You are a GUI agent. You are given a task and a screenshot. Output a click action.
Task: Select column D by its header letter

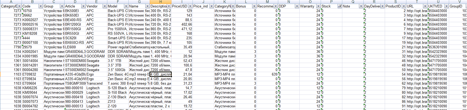(75, 2)
